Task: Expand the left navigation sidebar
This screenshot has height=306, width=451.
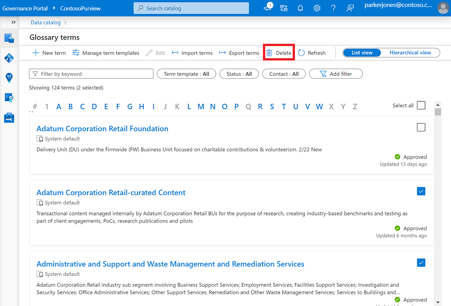Action: click(14, 22)
